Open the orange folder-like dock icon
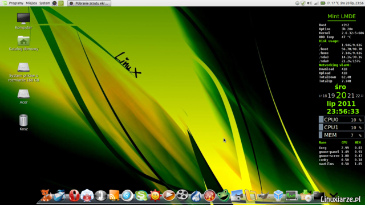Viewport: 365px width, 205px height. tap(250, 195)
